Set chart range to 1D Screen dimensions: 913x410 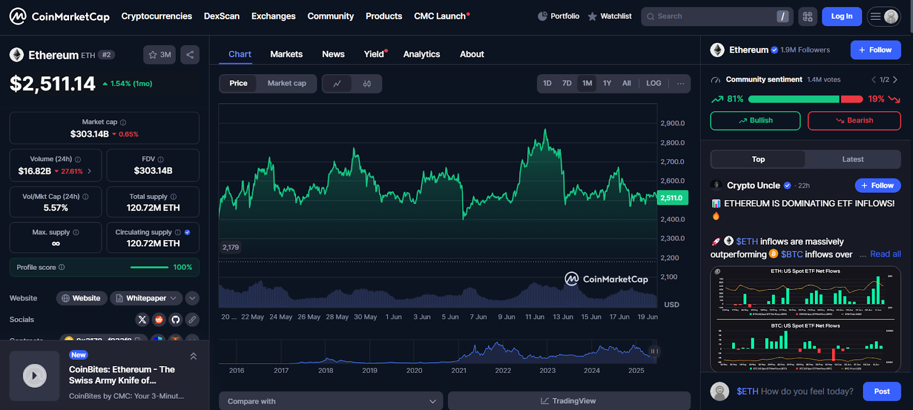547,83
